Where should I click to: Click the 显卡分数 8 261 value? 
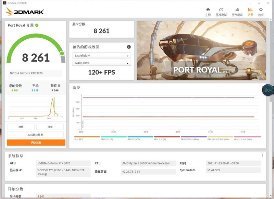(101, 31)
